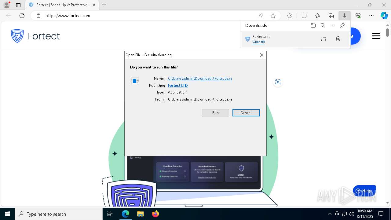Open more options in Downloads panel
This screenshot has height=220, width=391.
(x=333, y=25)
